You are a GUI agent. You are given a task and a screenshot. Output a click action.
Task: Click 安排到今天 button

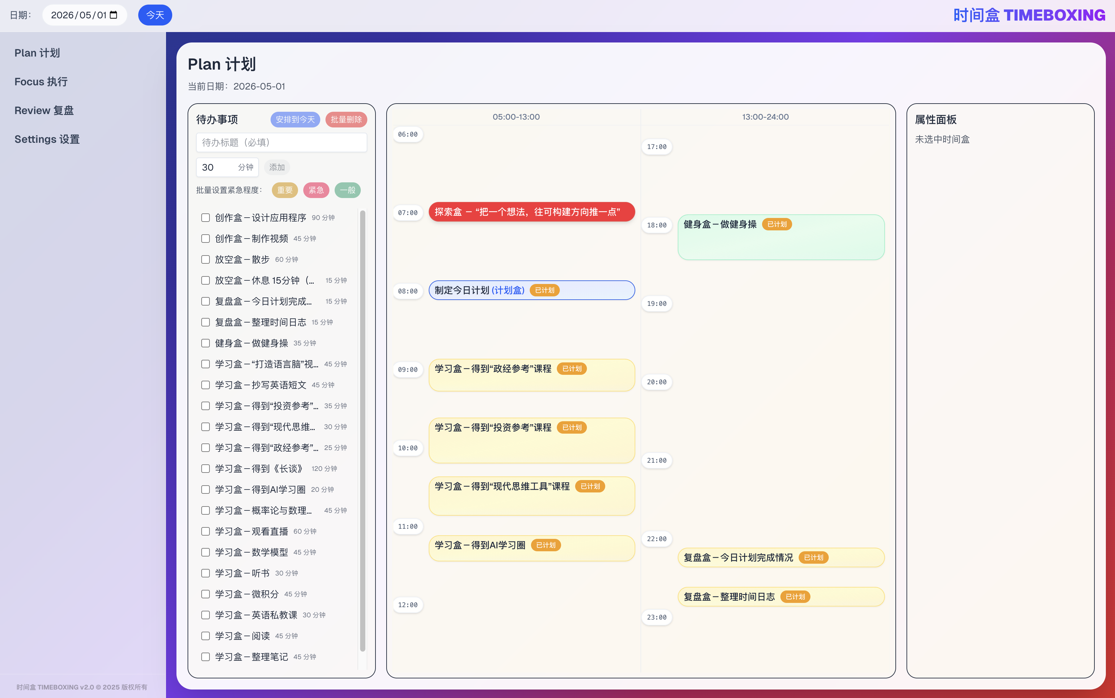click(x=295, y=120)
